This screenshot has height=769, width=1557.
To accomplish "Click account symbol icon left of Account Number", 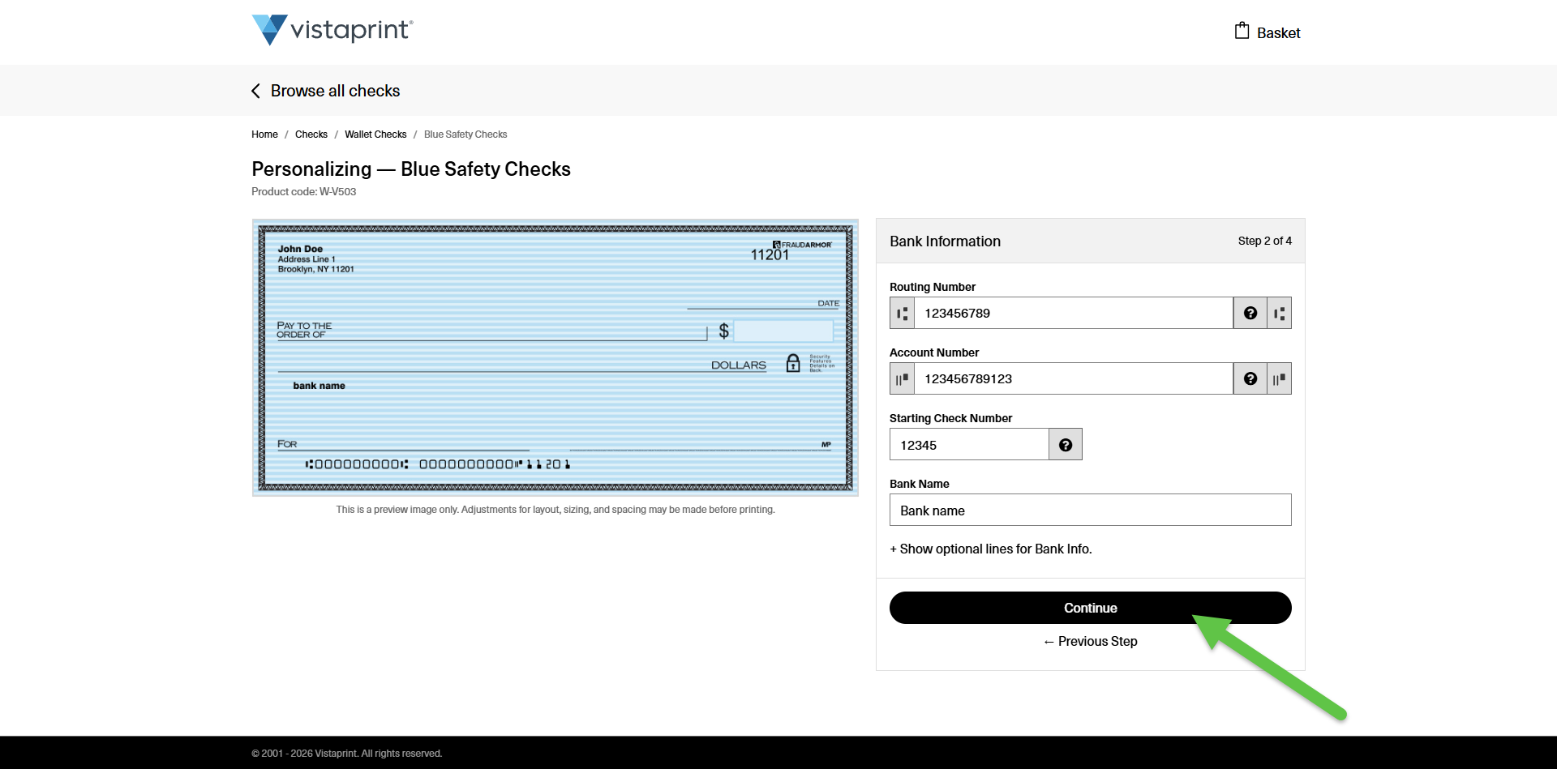I will coord(903,378).
